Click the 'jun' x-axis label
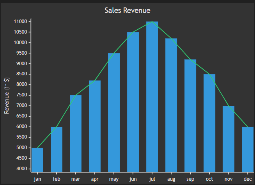 pyautogui.click(x=133, y=179)
